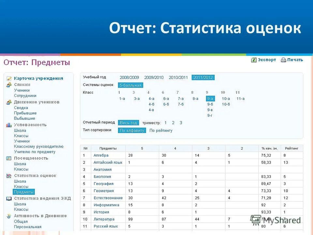This screenshot has width=313, height=235.
Task: Click the Списки people icon
Action: [9, 84]
